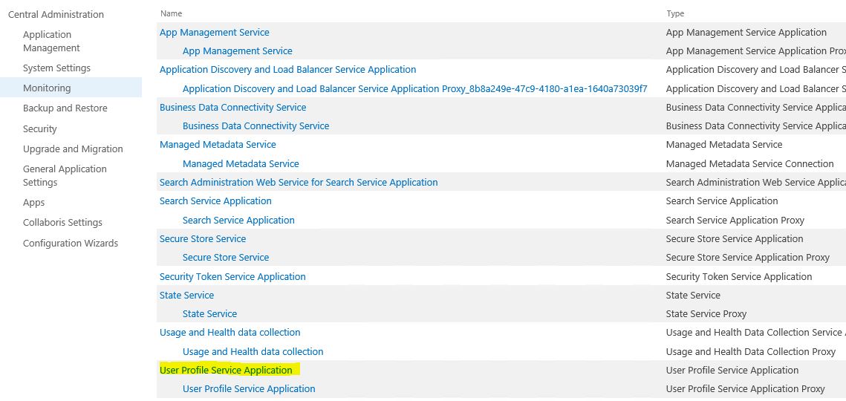846x401 pixels.
Task: Select 'Managed Metadata Service Connection' type cell
Action: pyautogui.click(x=749, y=163)
